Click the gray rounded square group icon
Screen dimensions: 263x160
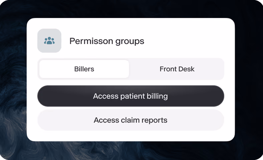[x=49, y=41]
